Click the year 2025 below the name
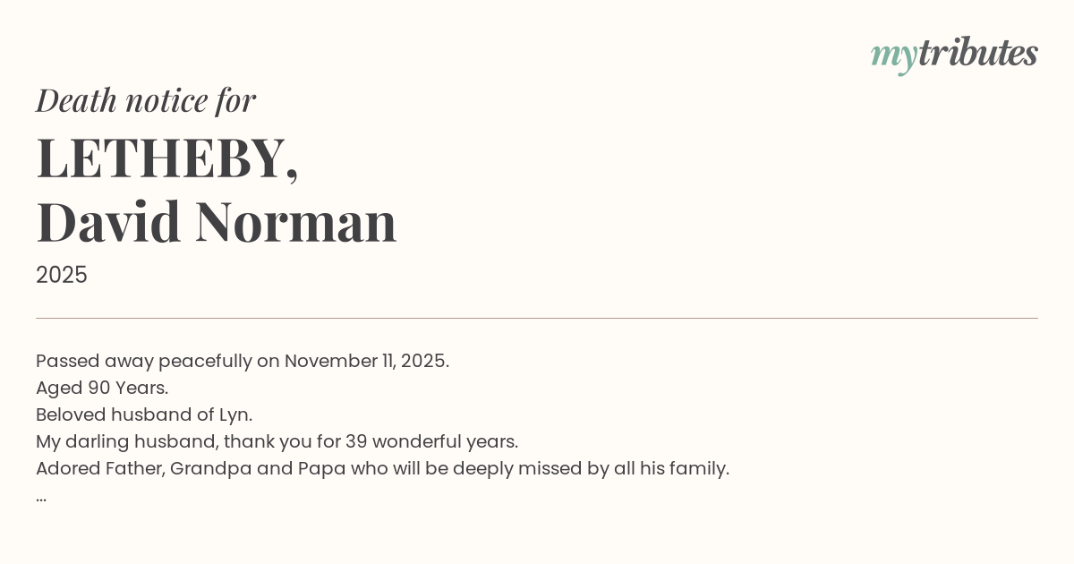 (62, 275)
